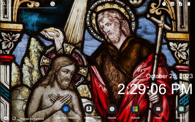The width and height of the screenshot is (195, 122).
Task: Open the Google shortcut icon
Action: pos(112,109)
